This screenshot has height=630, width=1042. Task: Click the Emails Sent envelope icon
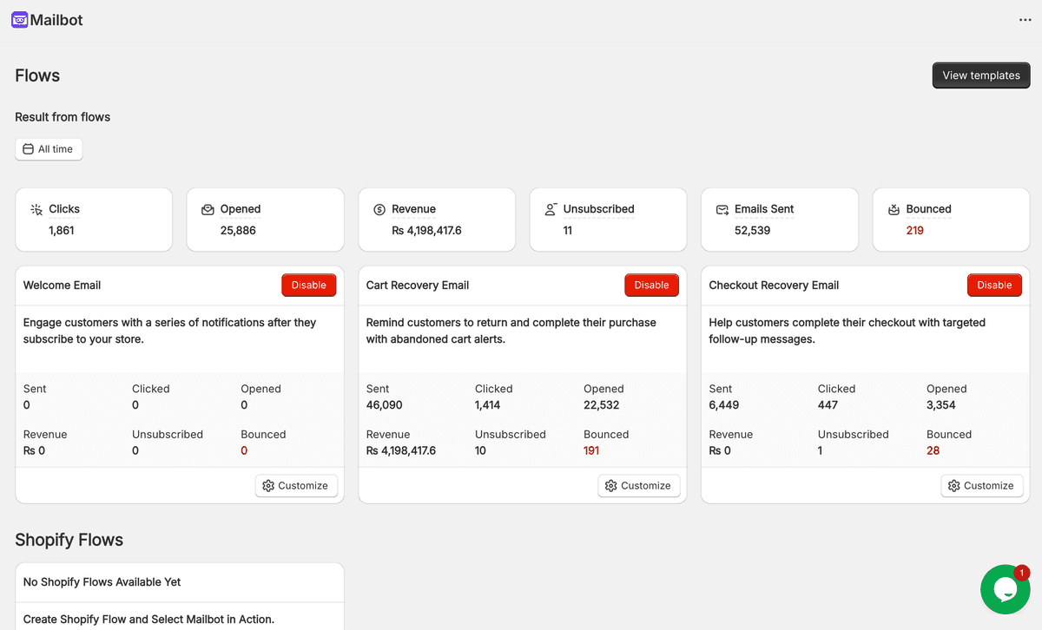722,209
